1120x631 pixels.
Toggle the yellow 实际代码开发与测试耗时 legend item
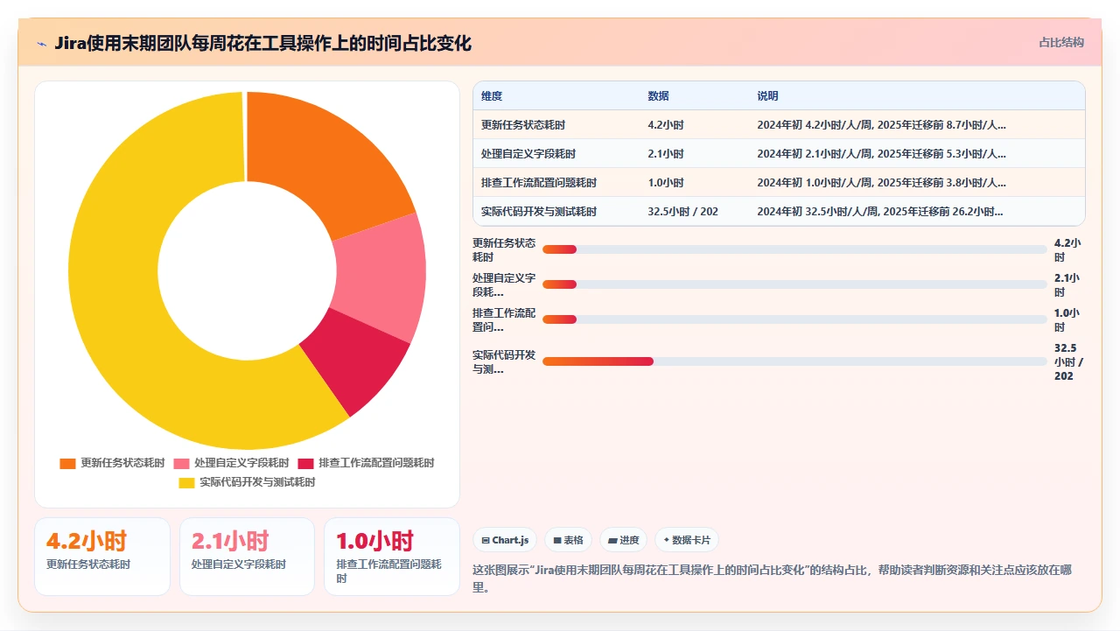coord(247,482)
